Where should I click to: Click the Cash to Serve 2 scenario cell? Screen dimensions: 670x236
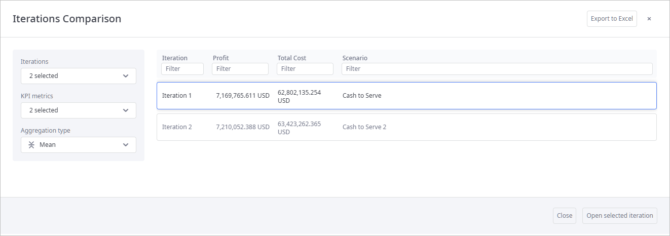pyautogui.click(x=364, y=127)
